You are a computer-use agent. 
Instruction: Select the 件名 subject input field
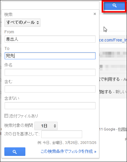tap(50, 72)
